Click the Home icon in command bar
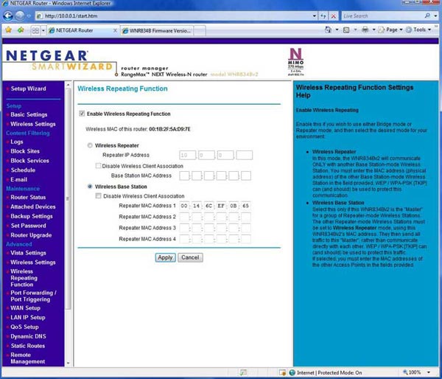This screenshot has height=379, width=442. pos(328,29)
